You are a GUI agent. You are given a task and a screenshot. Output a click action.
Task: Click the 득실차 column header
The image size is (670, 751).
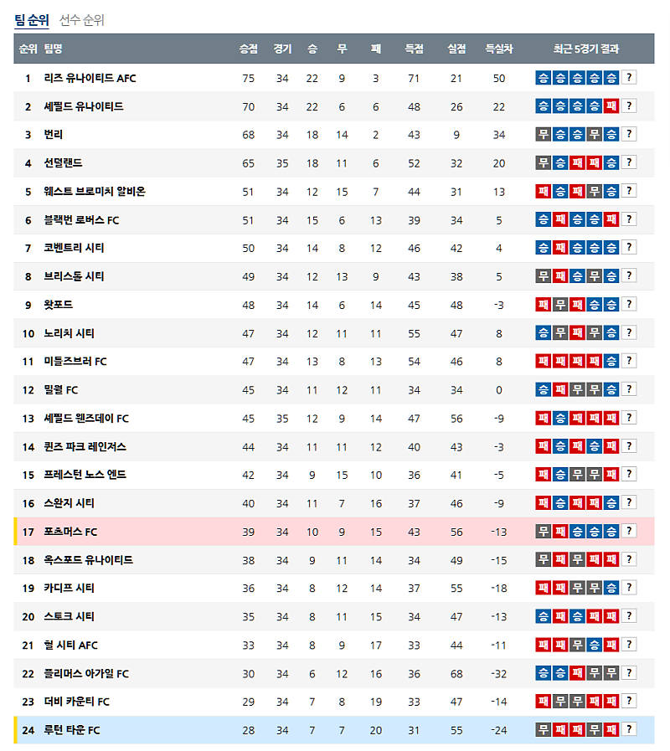point(499,49)
